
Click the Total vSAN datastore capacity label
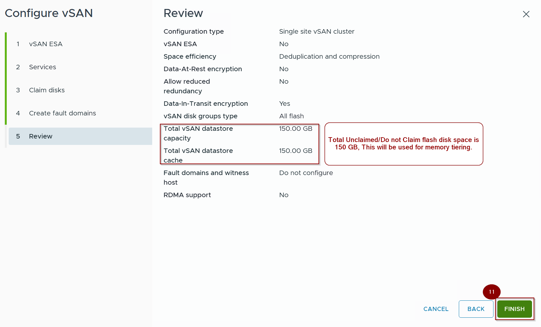click(198, 133)
